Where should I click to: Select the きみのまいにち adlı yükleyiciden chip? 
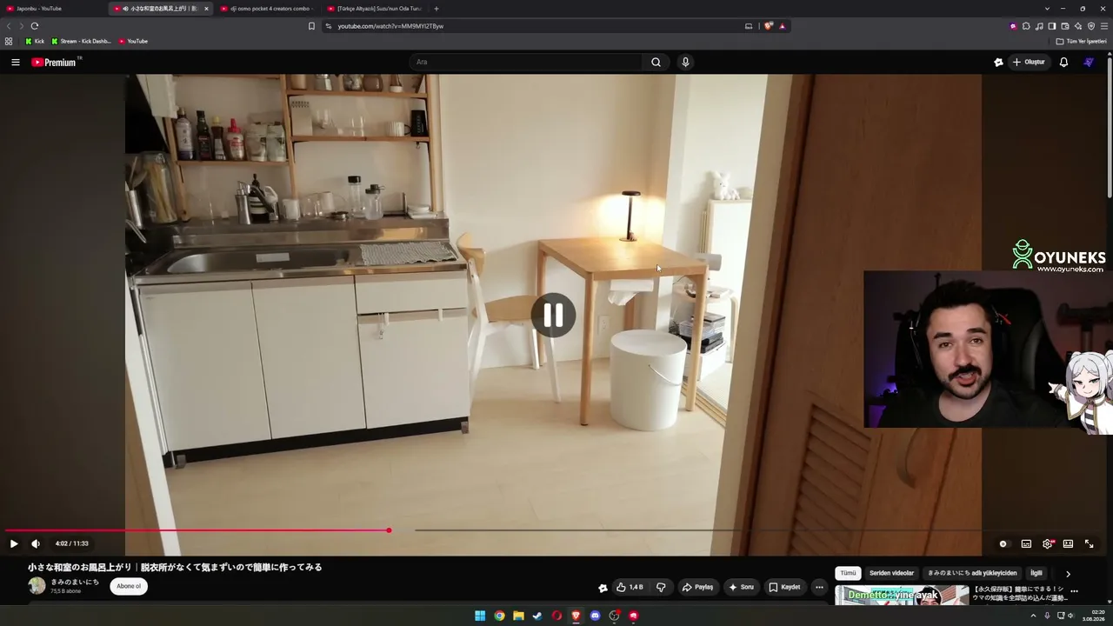tap(972, 573)
